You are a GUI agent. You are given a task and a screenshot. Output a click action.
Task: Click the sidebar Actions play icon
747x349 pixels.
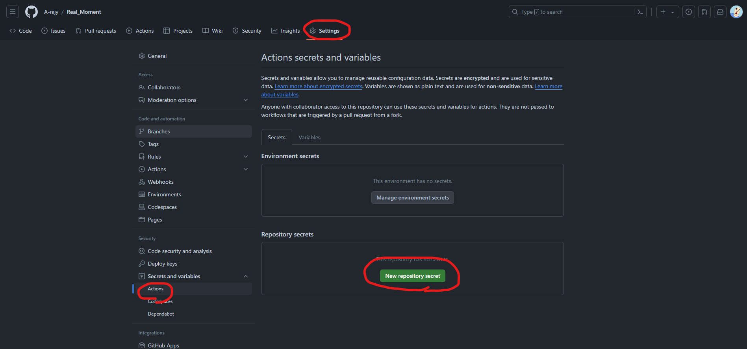(142, 169)
